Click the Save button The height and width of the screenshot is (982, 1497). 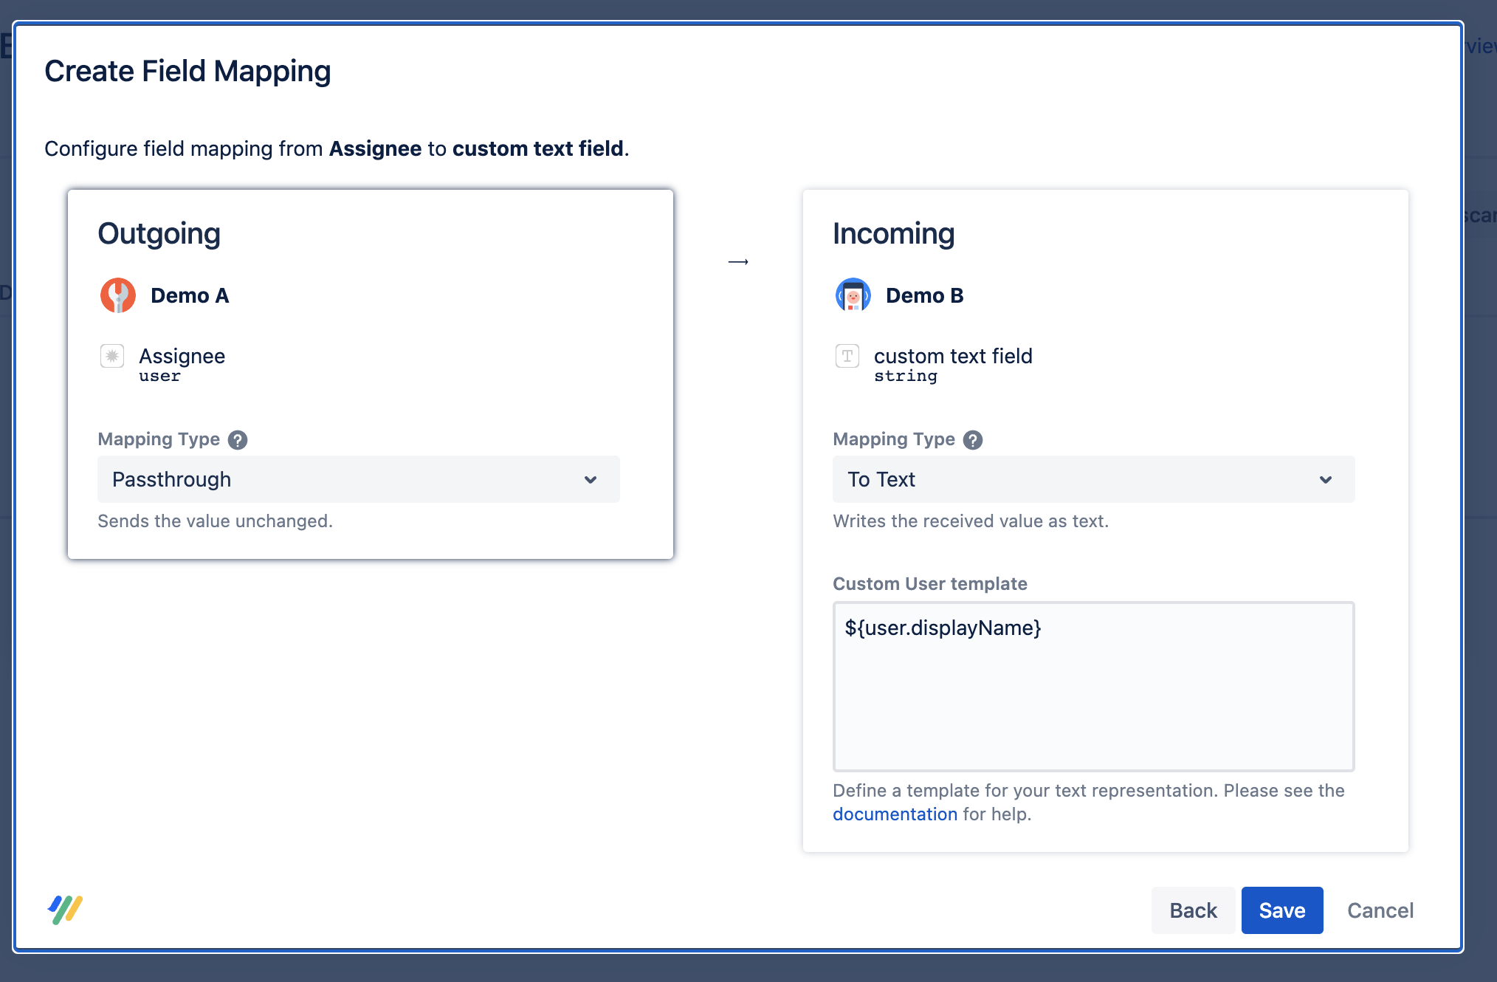tap(1281, 910)
